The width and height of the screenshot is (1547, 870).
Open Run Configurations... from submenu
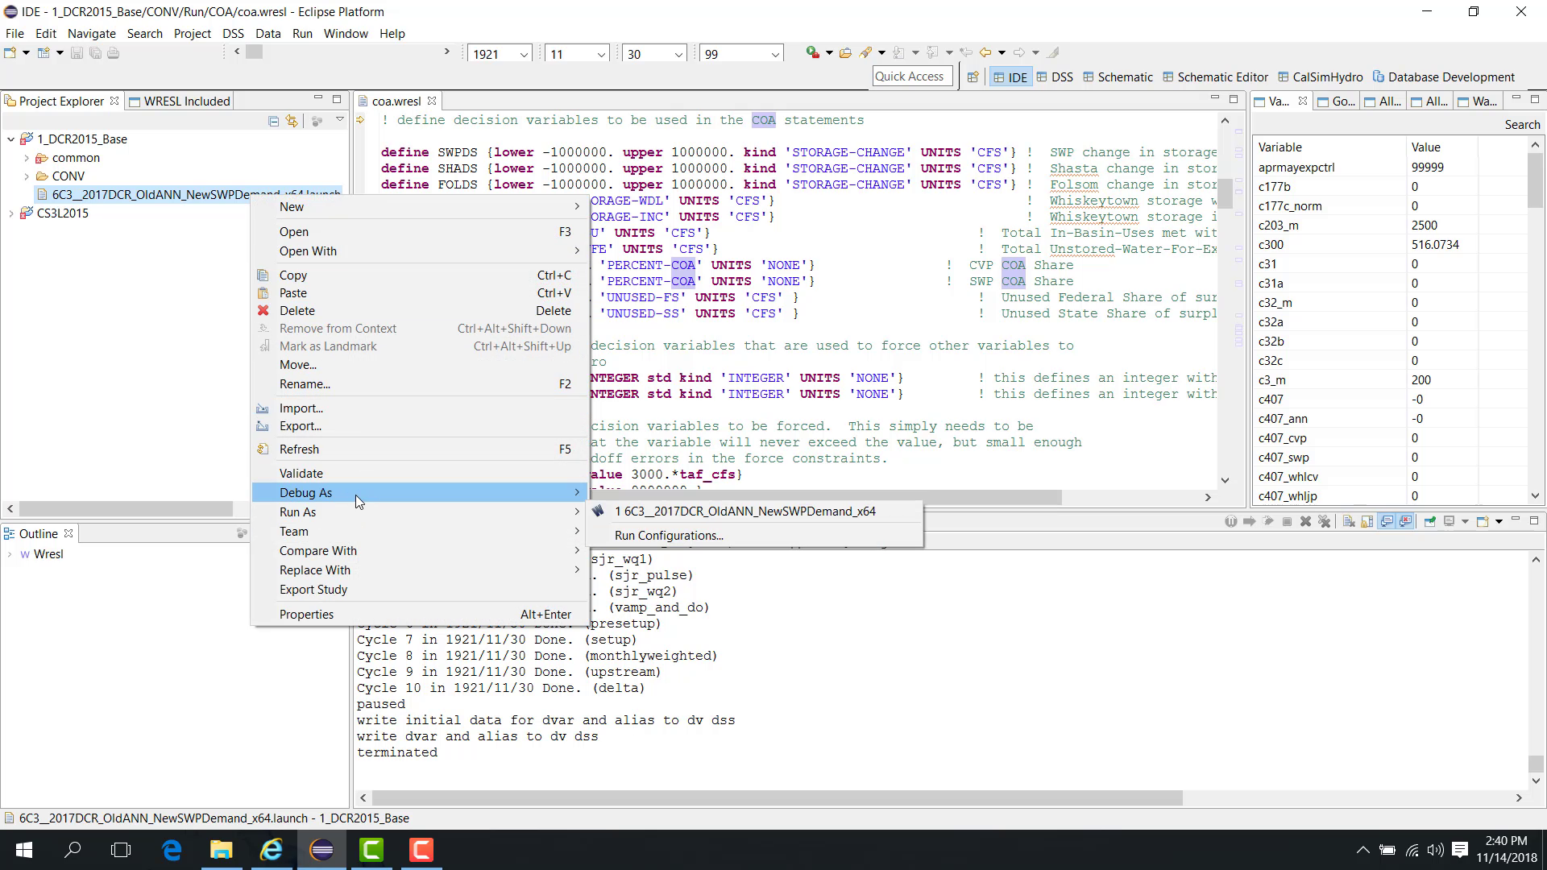click(756, 536)
